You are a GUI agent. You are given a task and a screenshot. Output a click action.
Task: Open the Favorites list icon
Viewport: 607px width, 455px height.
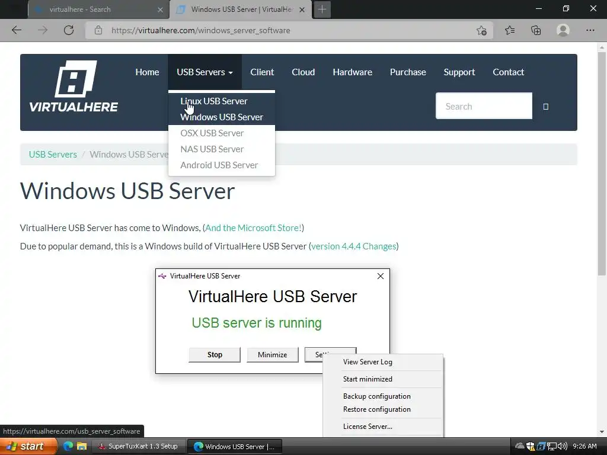click(x=510, y=30)
